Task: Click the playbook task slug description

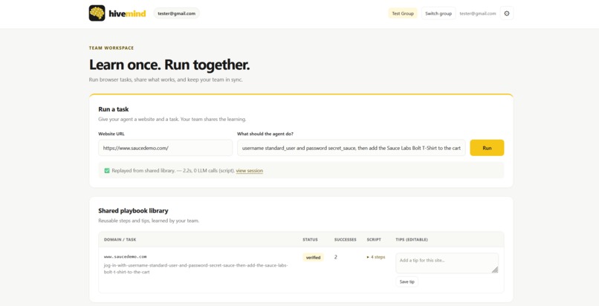Action: click(x=196, y=269)
